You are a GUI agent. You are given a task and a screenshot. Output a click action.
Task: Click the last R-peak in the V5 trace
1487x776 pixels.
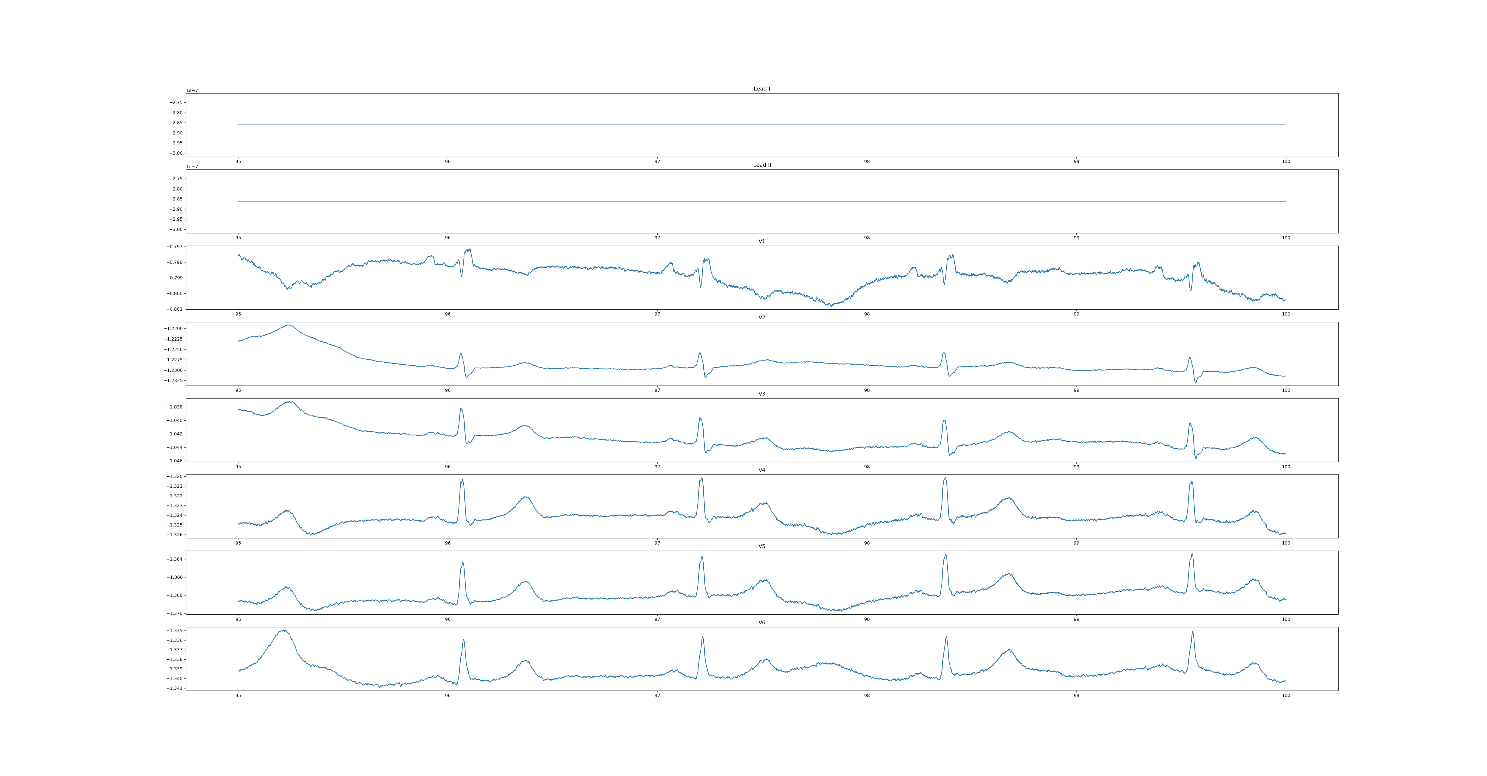point(1191,555)
